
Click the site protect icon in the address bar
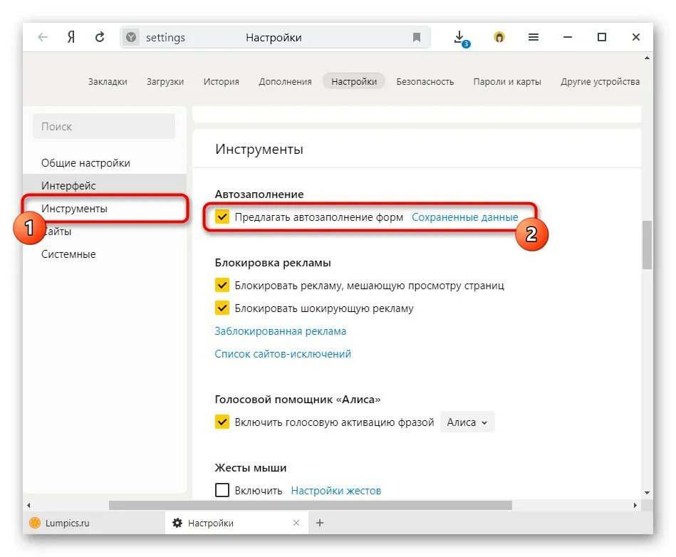coord(131,38)
